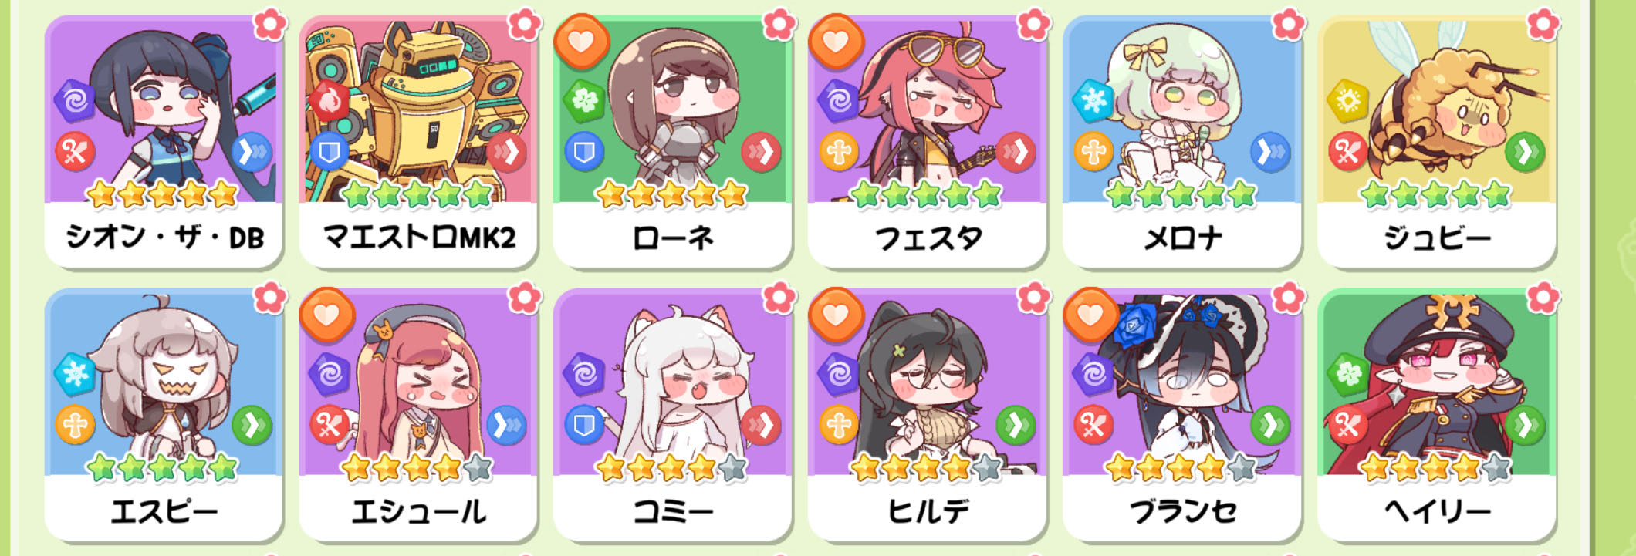Toggle the heart favorite badge on フェスタ

(x=836, y=41)
